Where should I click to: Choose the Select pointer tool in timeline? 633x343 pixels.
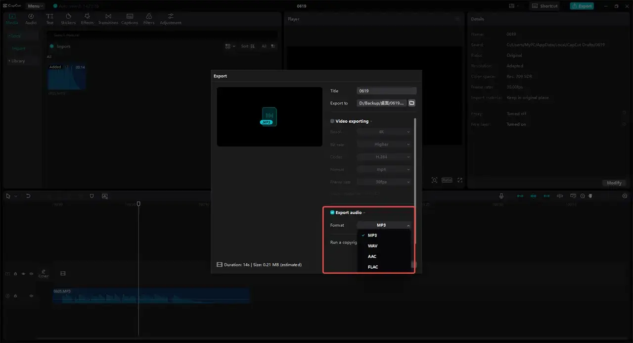pyautogui.click(x=8, y=196)
